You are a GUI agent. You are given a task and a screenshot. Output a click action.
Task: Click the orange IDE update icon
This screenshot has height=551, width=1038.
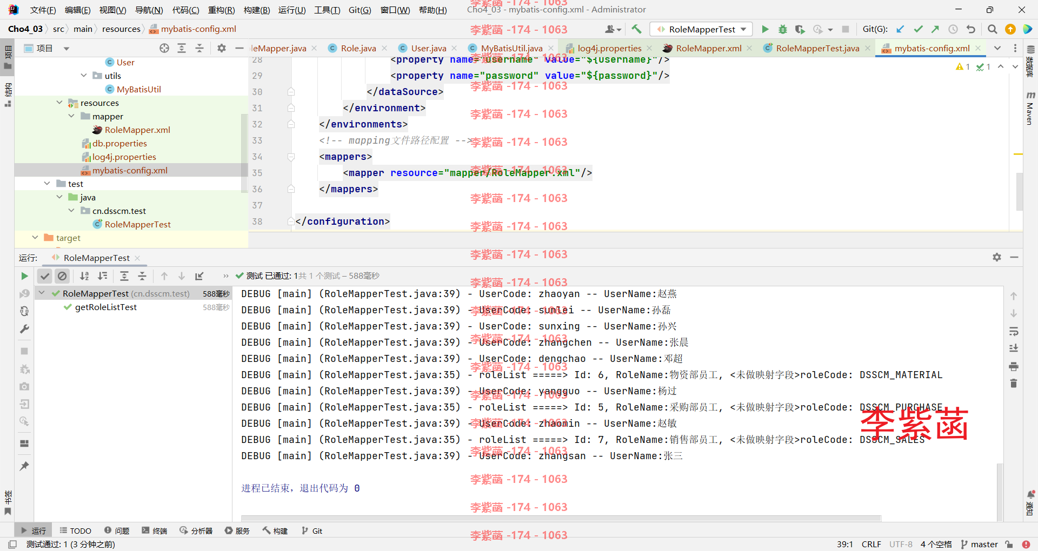[x=1010, y=29]
